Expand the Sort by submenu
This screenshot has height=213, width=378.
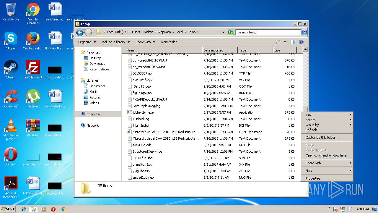(327, 120)
